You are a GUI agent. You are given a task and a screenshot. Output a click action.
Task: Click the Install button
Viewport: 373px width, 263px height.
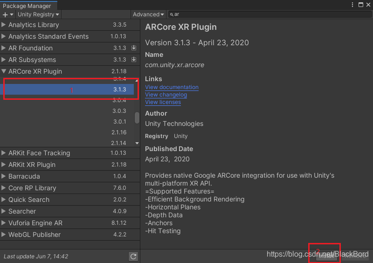[326, 256]
